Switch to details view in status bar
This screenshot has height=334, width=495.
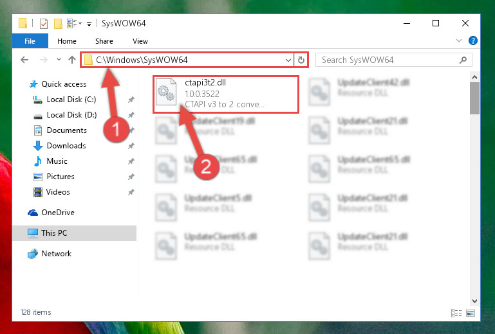(x=456, y=313)
